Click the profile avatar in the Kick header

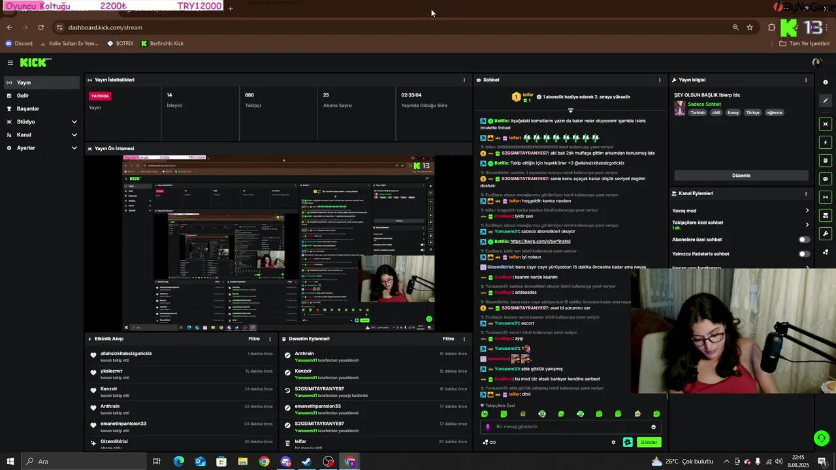coord(816,63)
